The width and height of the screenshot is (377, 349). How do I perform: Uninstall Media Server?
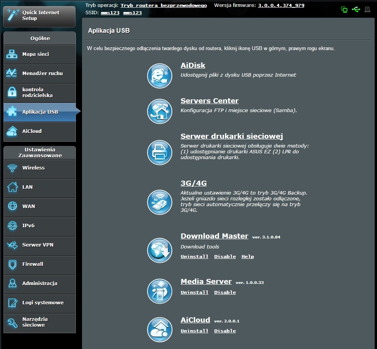tap(194, 292)
